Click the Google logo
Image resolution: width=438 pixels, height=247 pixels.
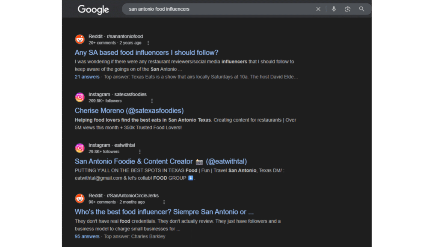point(93,9)
